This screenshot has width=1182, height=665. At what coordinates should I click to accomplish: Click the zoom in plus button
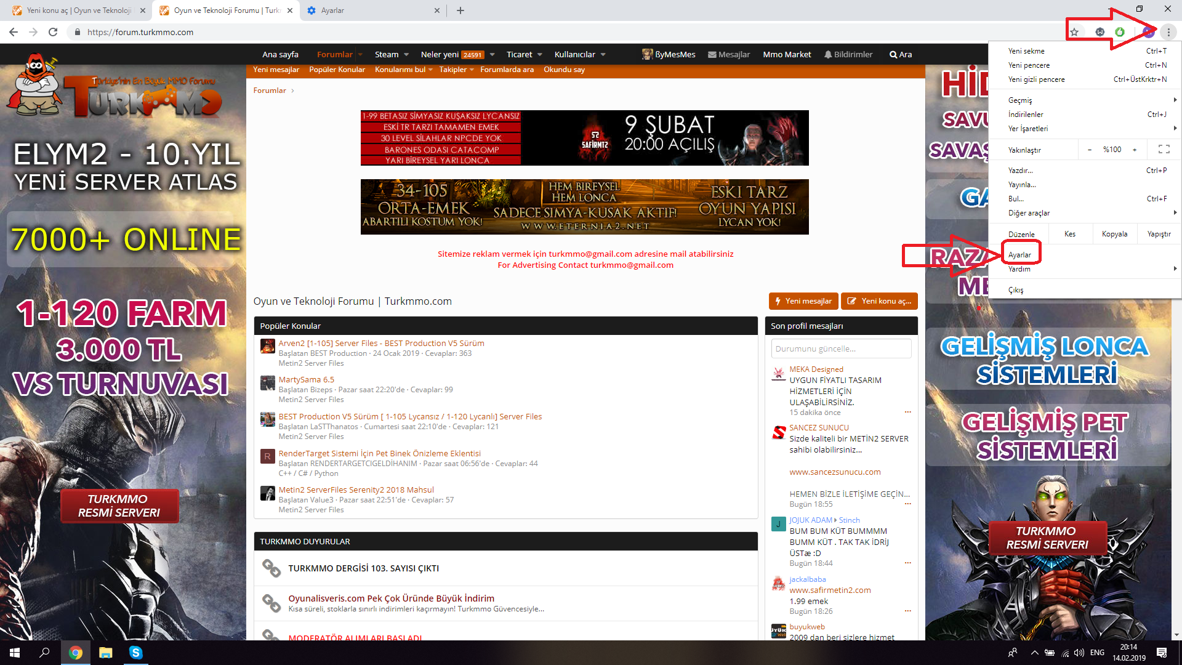(x=1135, y=150)
